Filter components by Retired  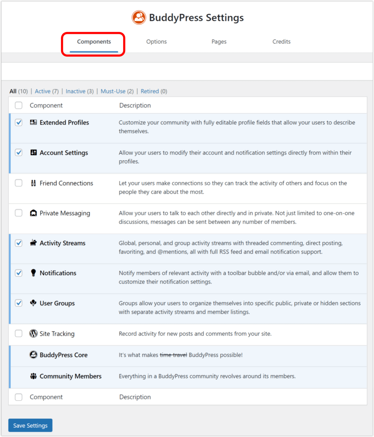tap(150, 91)
